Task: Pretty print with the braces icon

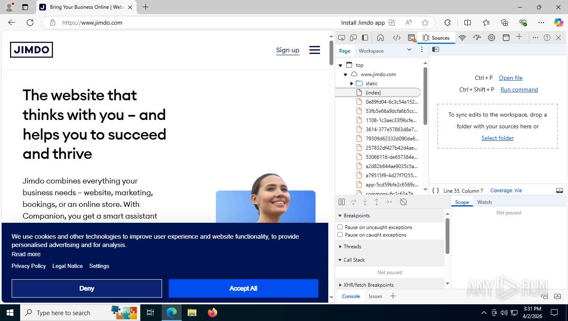Action: tap(436, 191)
